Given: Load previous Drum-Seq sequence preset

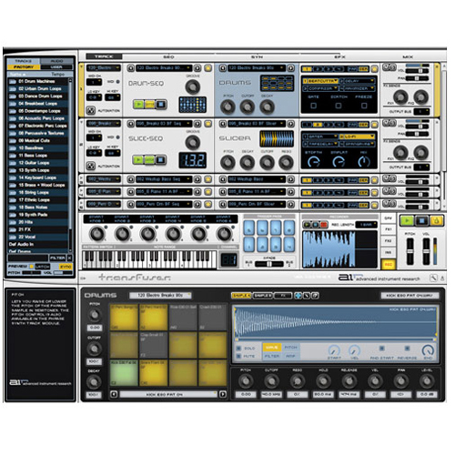Looking at the screenshot, I should (131, 68).
